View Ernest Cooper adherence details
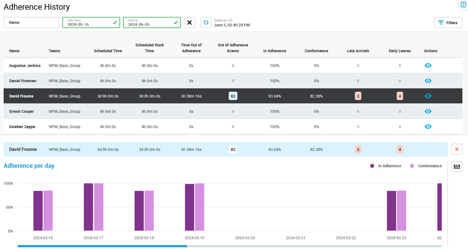Screen dimensions: 468x252 pyautogui.click(x=428, y=111)
